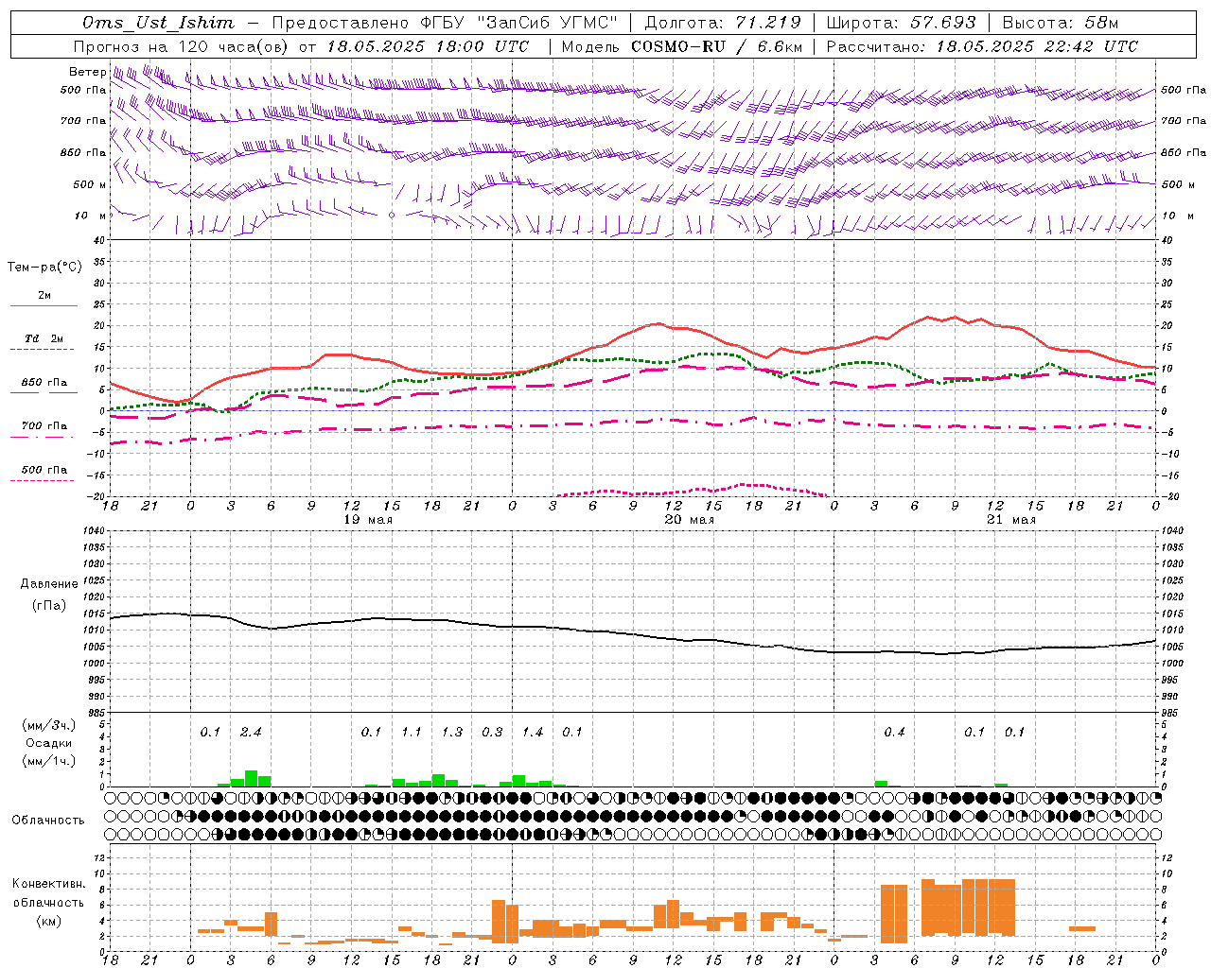The height and width of the screenshot is (968, 1211).
Task: Click the forecast start '18.05.2025 18:00 UTC'
Action: point(428,46)
